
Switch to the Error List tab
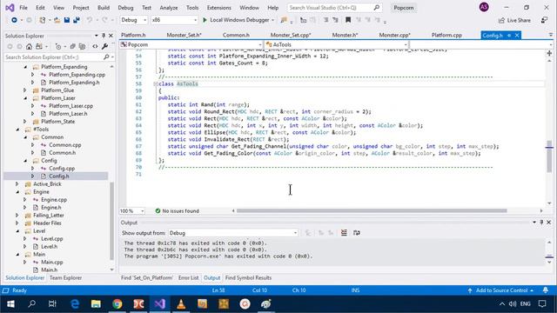(188, 278)
